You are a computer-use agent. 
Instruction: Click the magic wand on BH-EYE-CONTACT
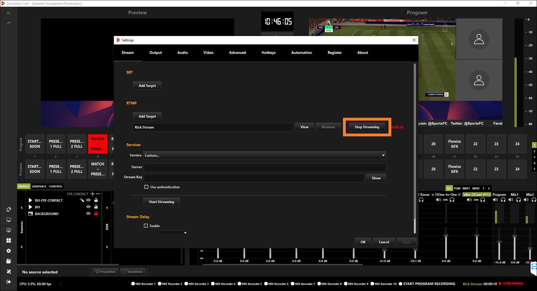(x=82, y=200)
